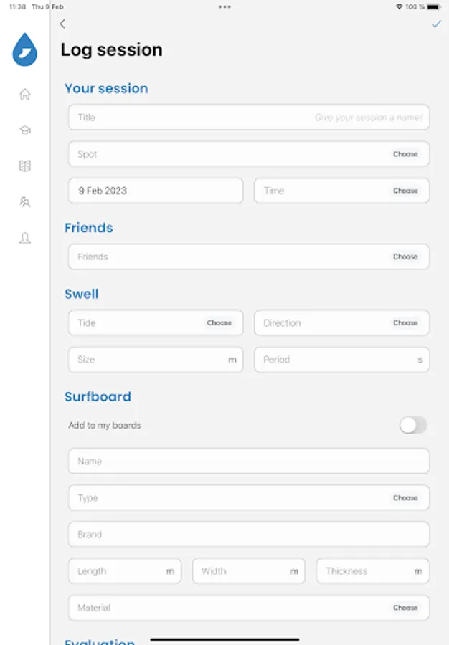Choose the swell Direction
The width and height of the screenshot is (449, 645).
(405, 323)
